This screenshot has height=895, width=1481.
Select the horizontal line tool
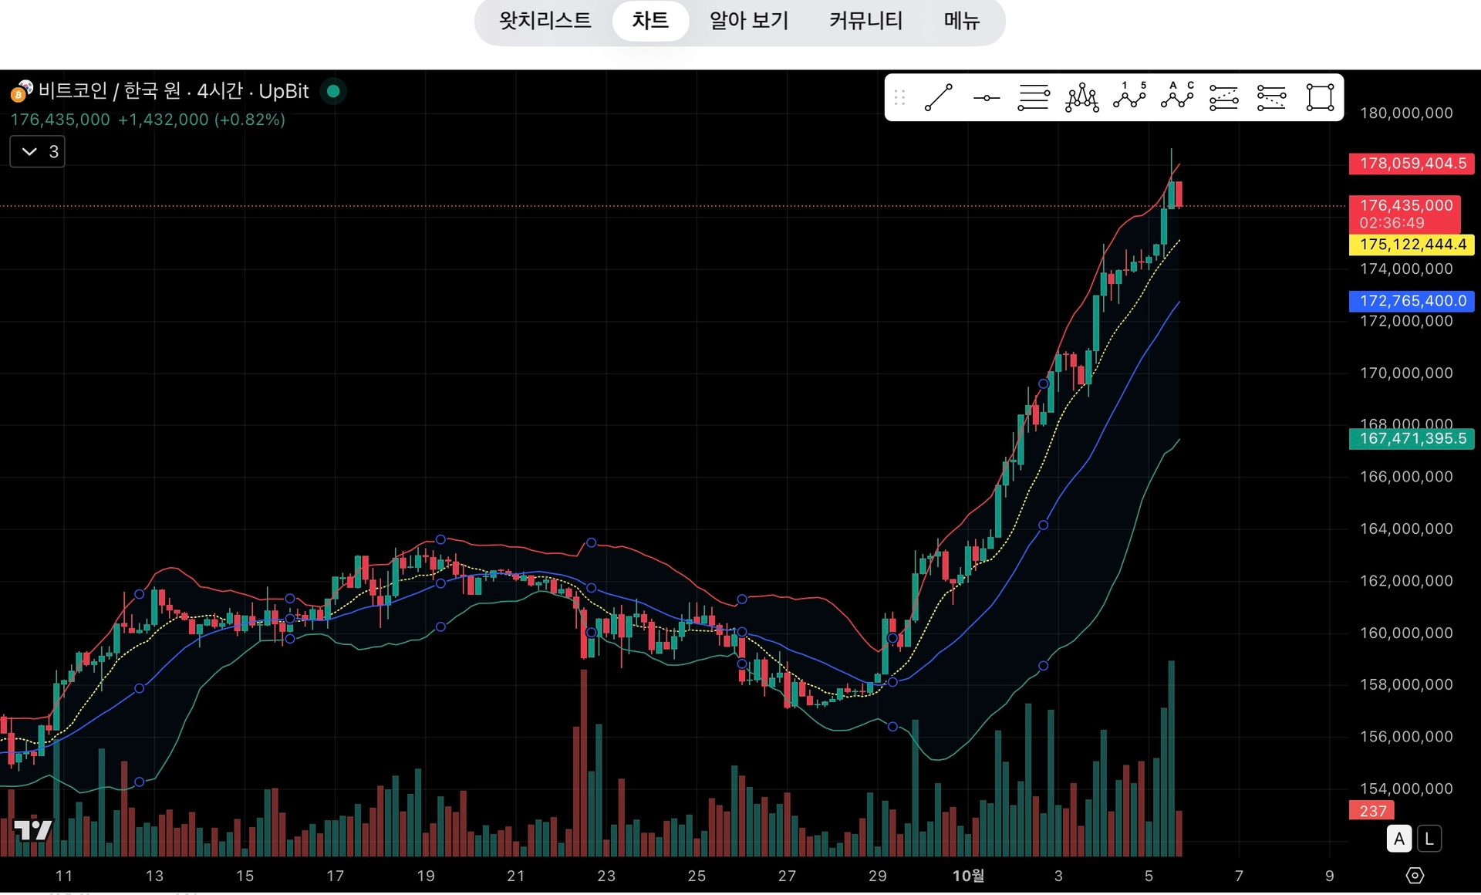986,98
